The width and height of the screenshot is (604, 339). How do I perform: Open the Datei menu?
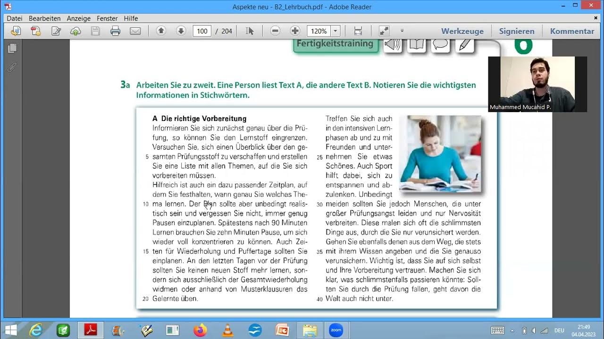click(15, 18)
